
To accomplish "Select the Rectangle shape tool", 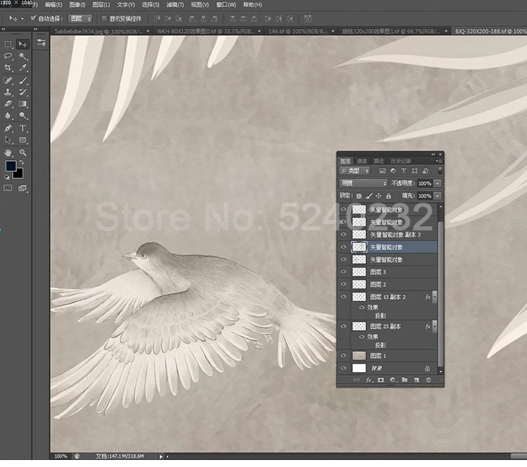I will (23, 140).
